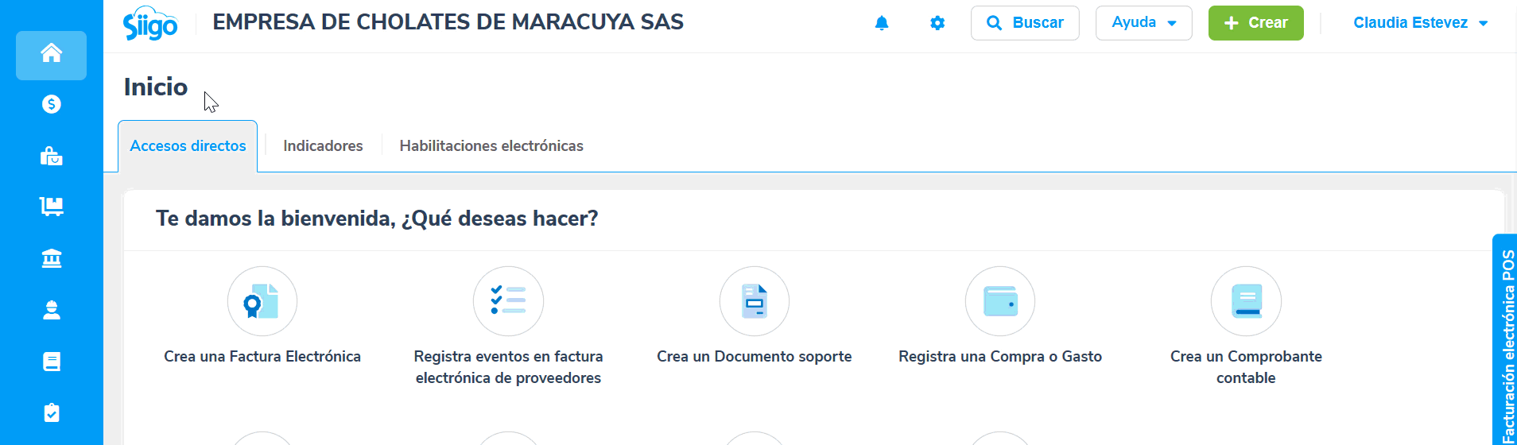This screenshot has width=1517, height=445.
Task: Click 'Registra eventos en factura electrónica de proveedores'
Action: 508,367
